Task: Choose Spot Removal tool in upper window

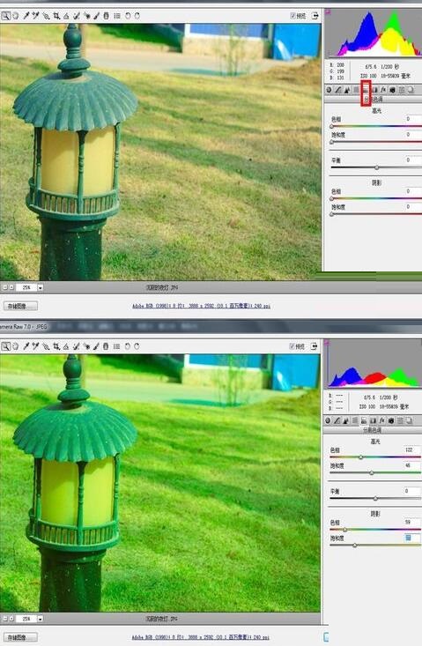Action: [x=77, y=16]
